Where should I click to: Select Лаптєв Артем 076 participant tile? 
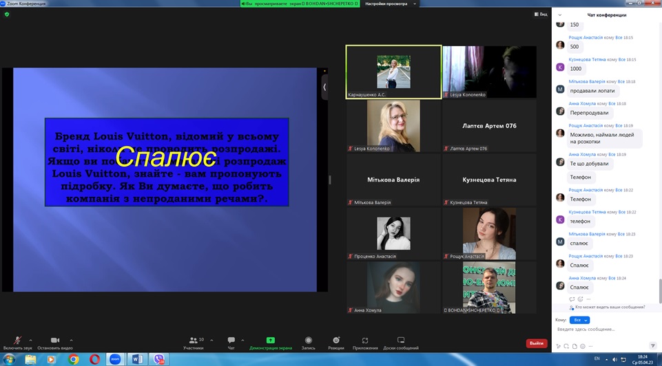coord(489,126)
